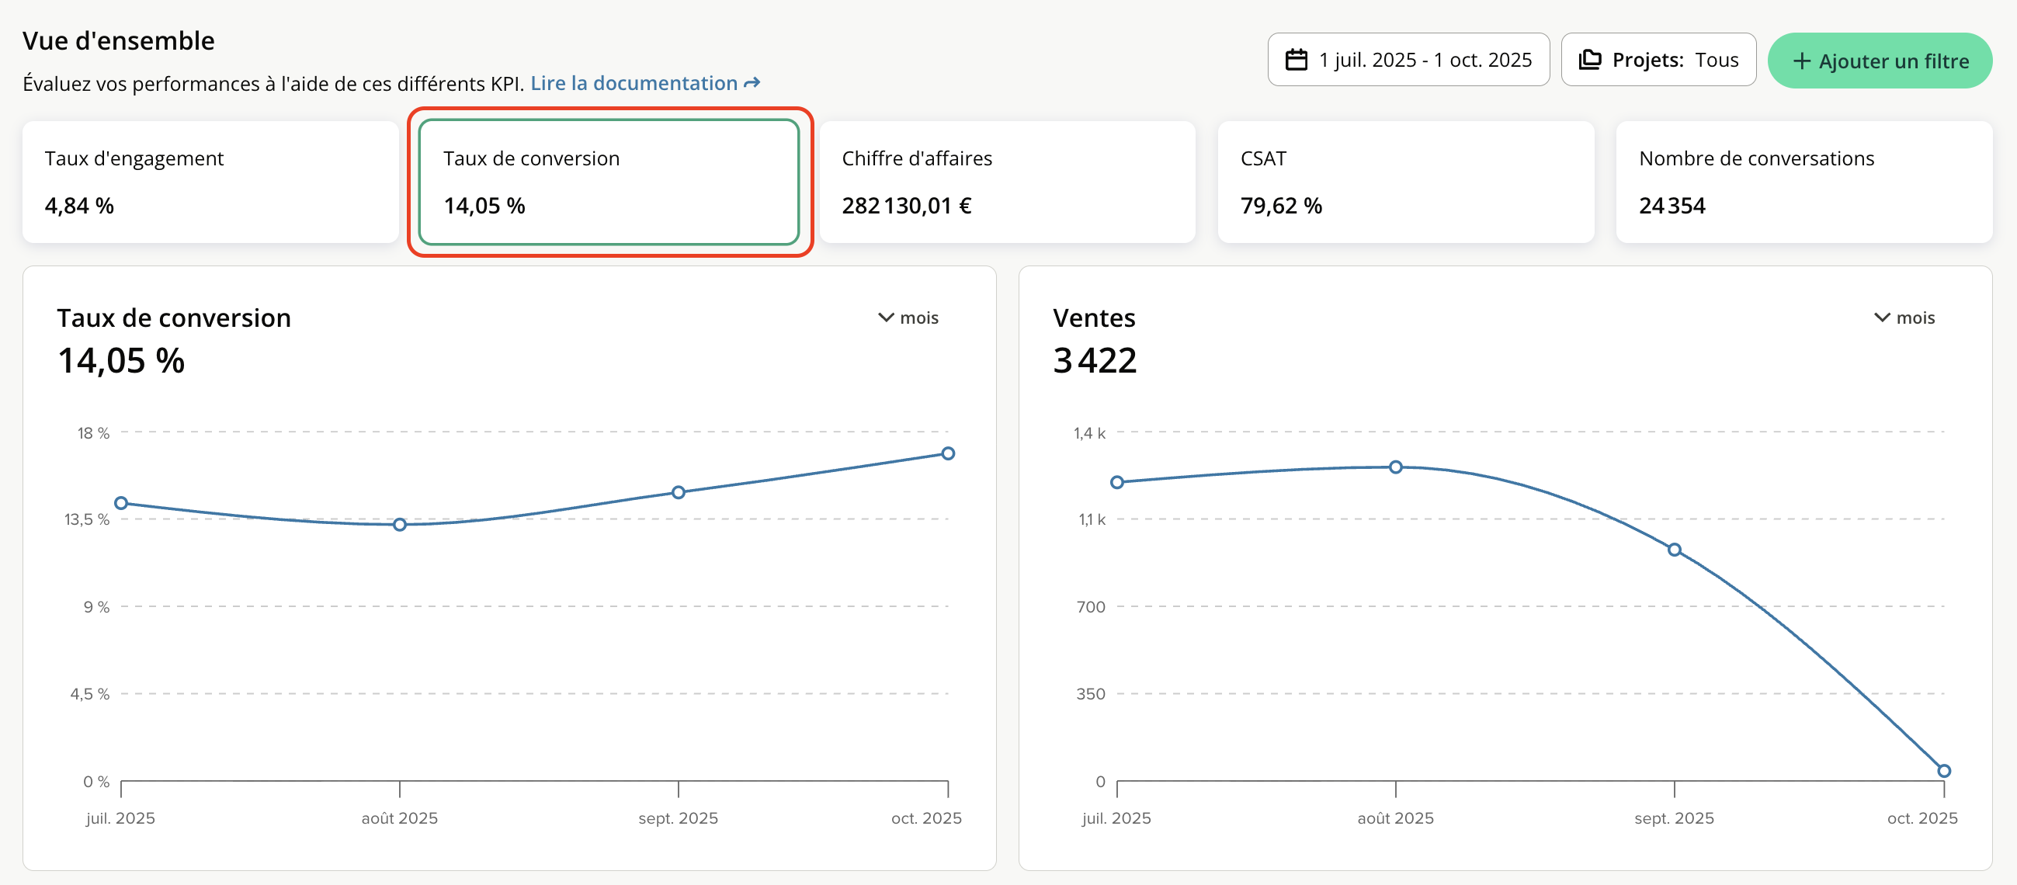This screenshot has width=2017, height=885.
Task: Click chevron next to mois in Taux de conversion chart
Action: pyautogui.click(x=886, y=318)
